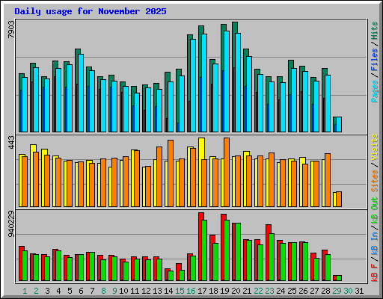Click day label 30 on the axis
The image size is (383, 299).
coord(348,291)
